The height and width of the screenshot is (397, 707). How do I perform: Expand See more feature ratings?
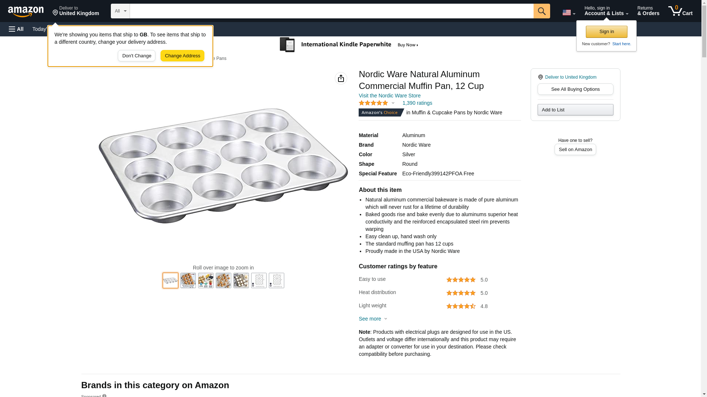click(373, 319)
